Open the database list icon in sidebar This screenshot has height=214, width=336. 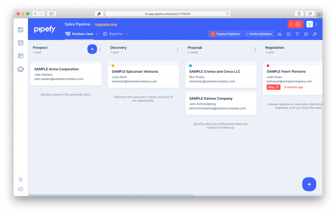click(21, 43)
